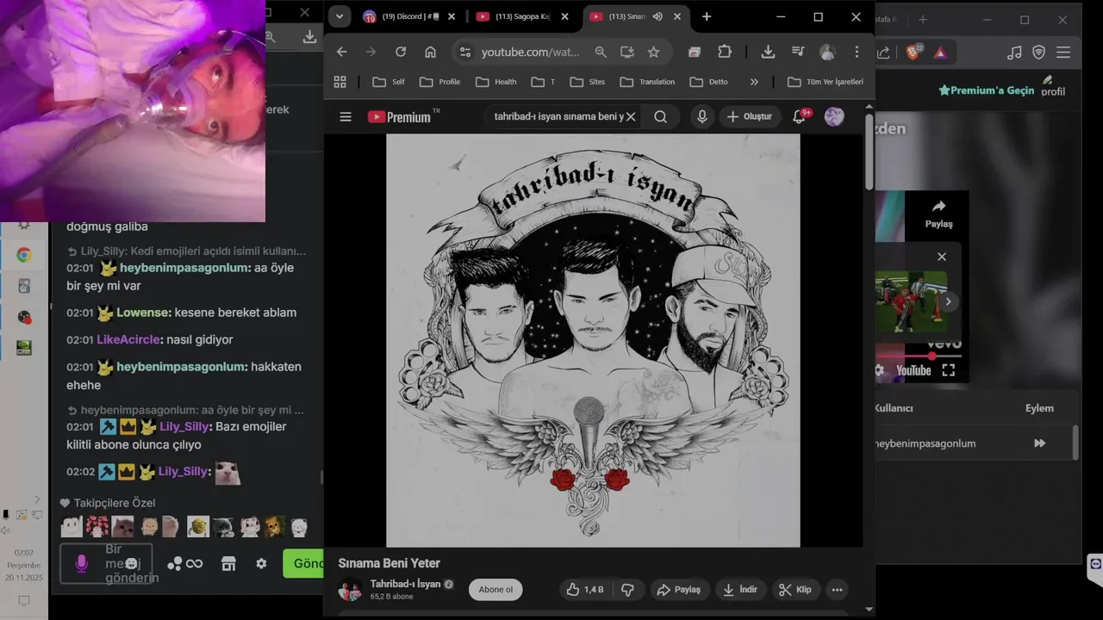Image resolution: width=1103 pixels, height=620 pixels.
Task: Clear the YouTube search box
Action: pyautogui.click(x=631, y=116)
